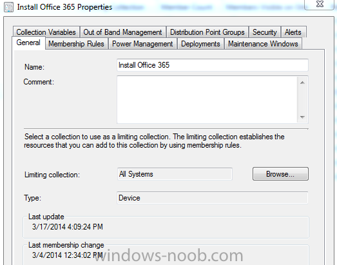Browse for a limiting collection
The height and width of the screenshot is (265, 337).
pyautogui.click(x=280, y=174)
